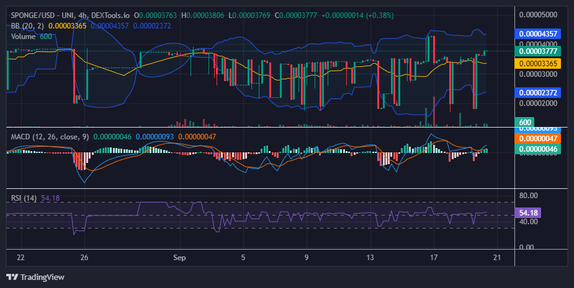Click the low price value L0.00003769
Screen dimensions: 574x288
(x=249, y=15)
